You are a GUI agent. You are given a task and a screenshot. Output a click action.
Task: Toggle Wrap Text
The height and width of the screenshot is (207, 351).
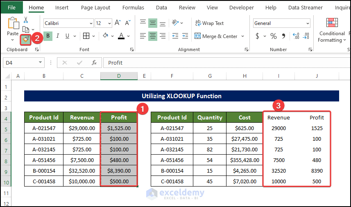pos(209,23)
